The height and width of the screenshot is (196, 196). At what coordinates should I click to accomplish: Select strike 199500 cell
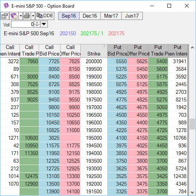[x=94, y=69]
